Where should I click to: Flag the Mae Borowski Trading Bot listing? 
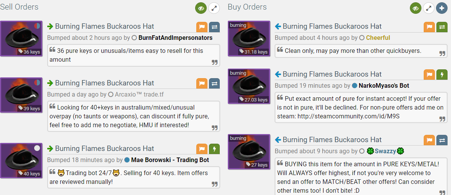coord(202,149)
